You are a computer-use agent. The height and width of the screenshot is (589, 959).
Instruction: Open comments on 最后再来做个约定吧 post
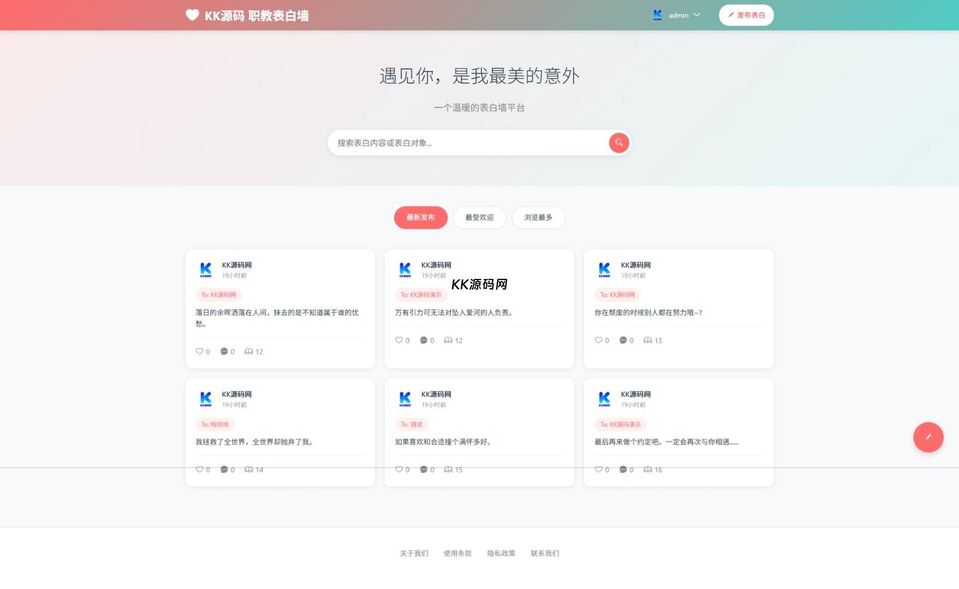coord(623,469)
